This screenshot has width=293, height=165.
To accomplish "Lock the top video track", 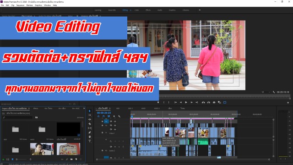I will click(102, 121).
